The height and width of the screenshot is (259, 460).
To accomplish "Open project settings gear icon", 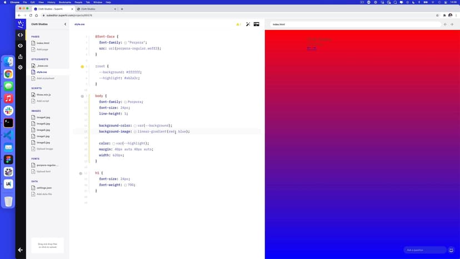I will point(21,67).
